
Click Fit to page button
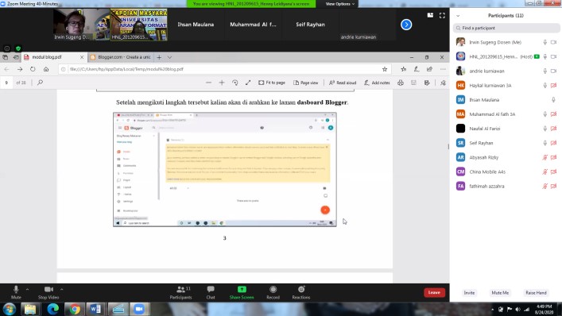point(272,83)
